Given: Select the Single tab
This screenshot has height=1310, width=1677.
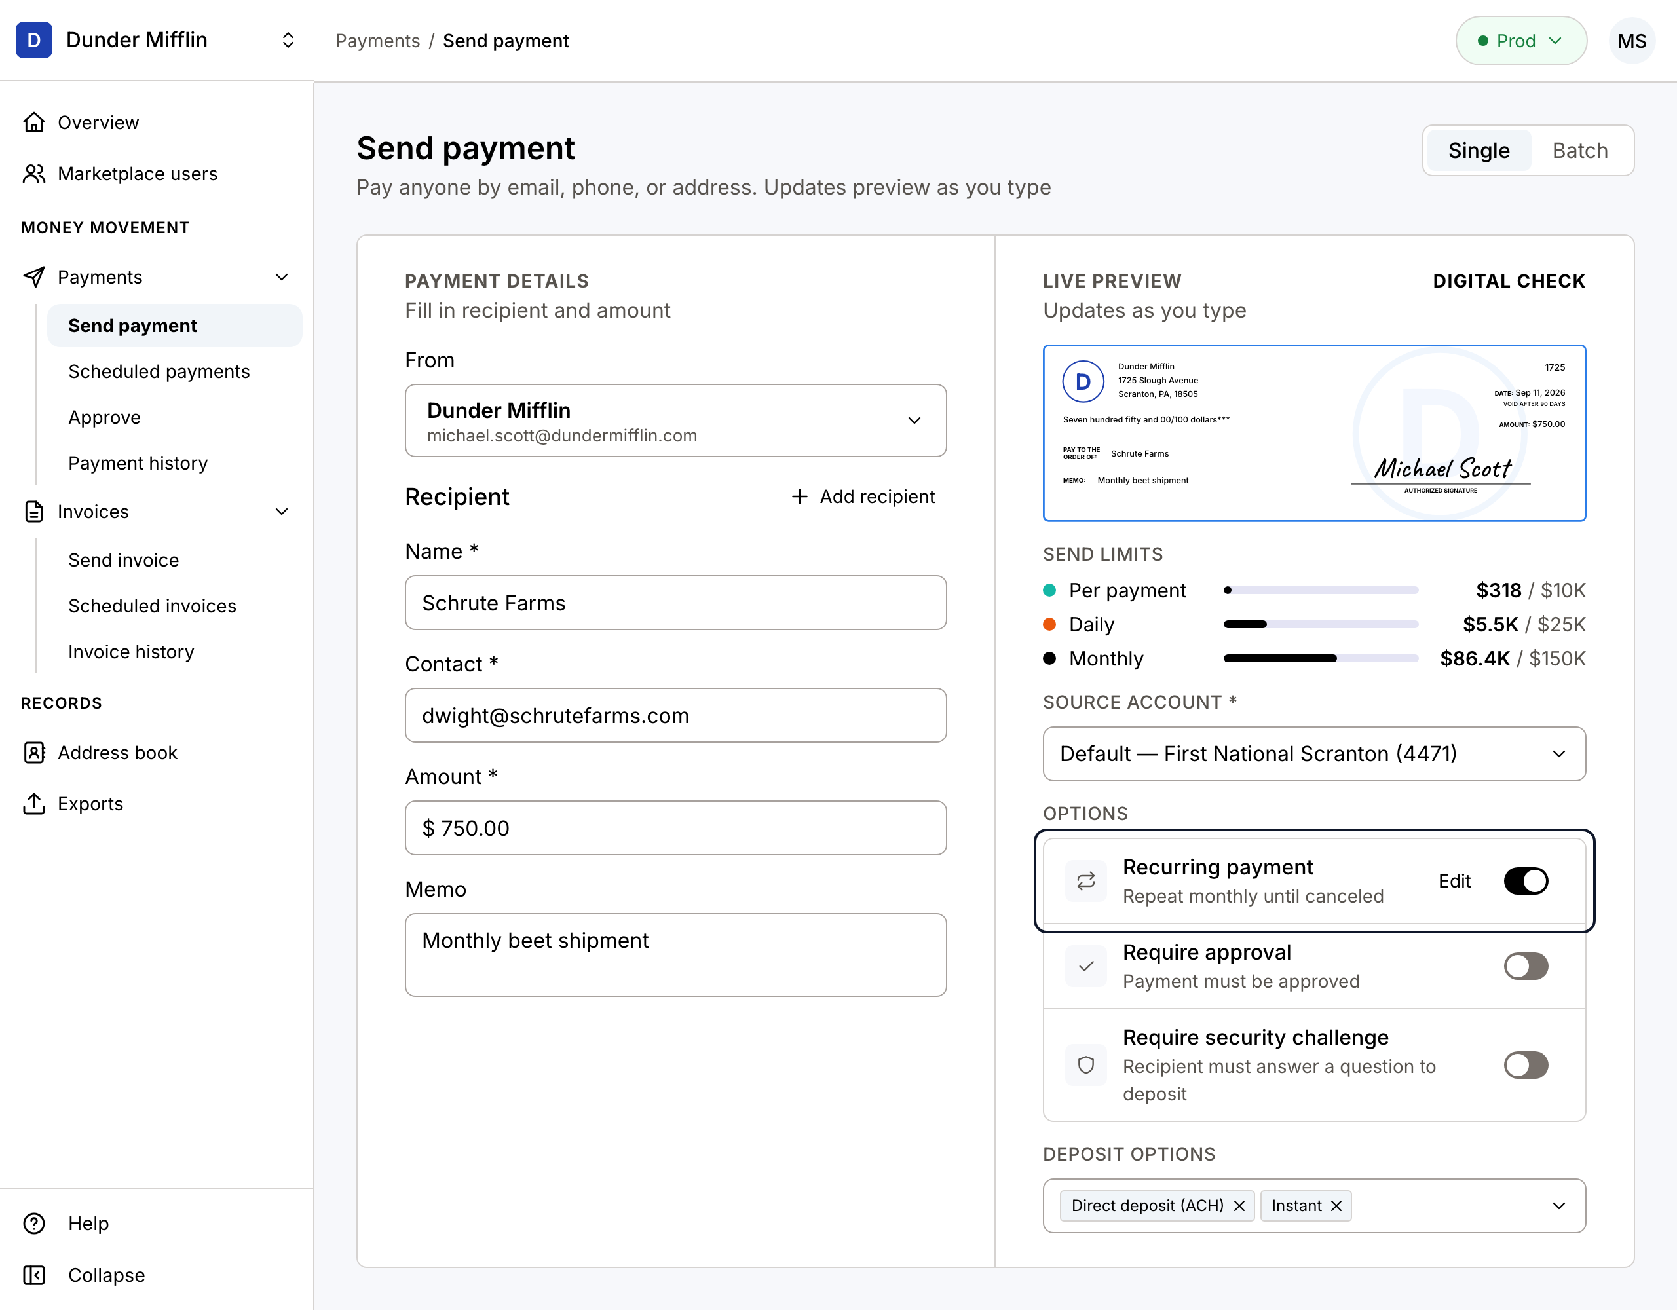Looking at the screenshot, I should pos(1479,151).
